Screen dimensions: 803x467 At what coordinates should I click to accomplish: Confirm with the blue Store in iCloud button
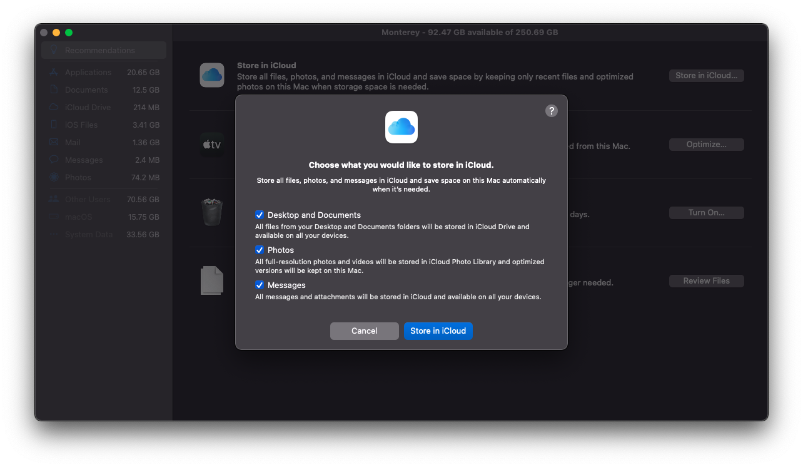pyautogui.click(x=438, y=331)
